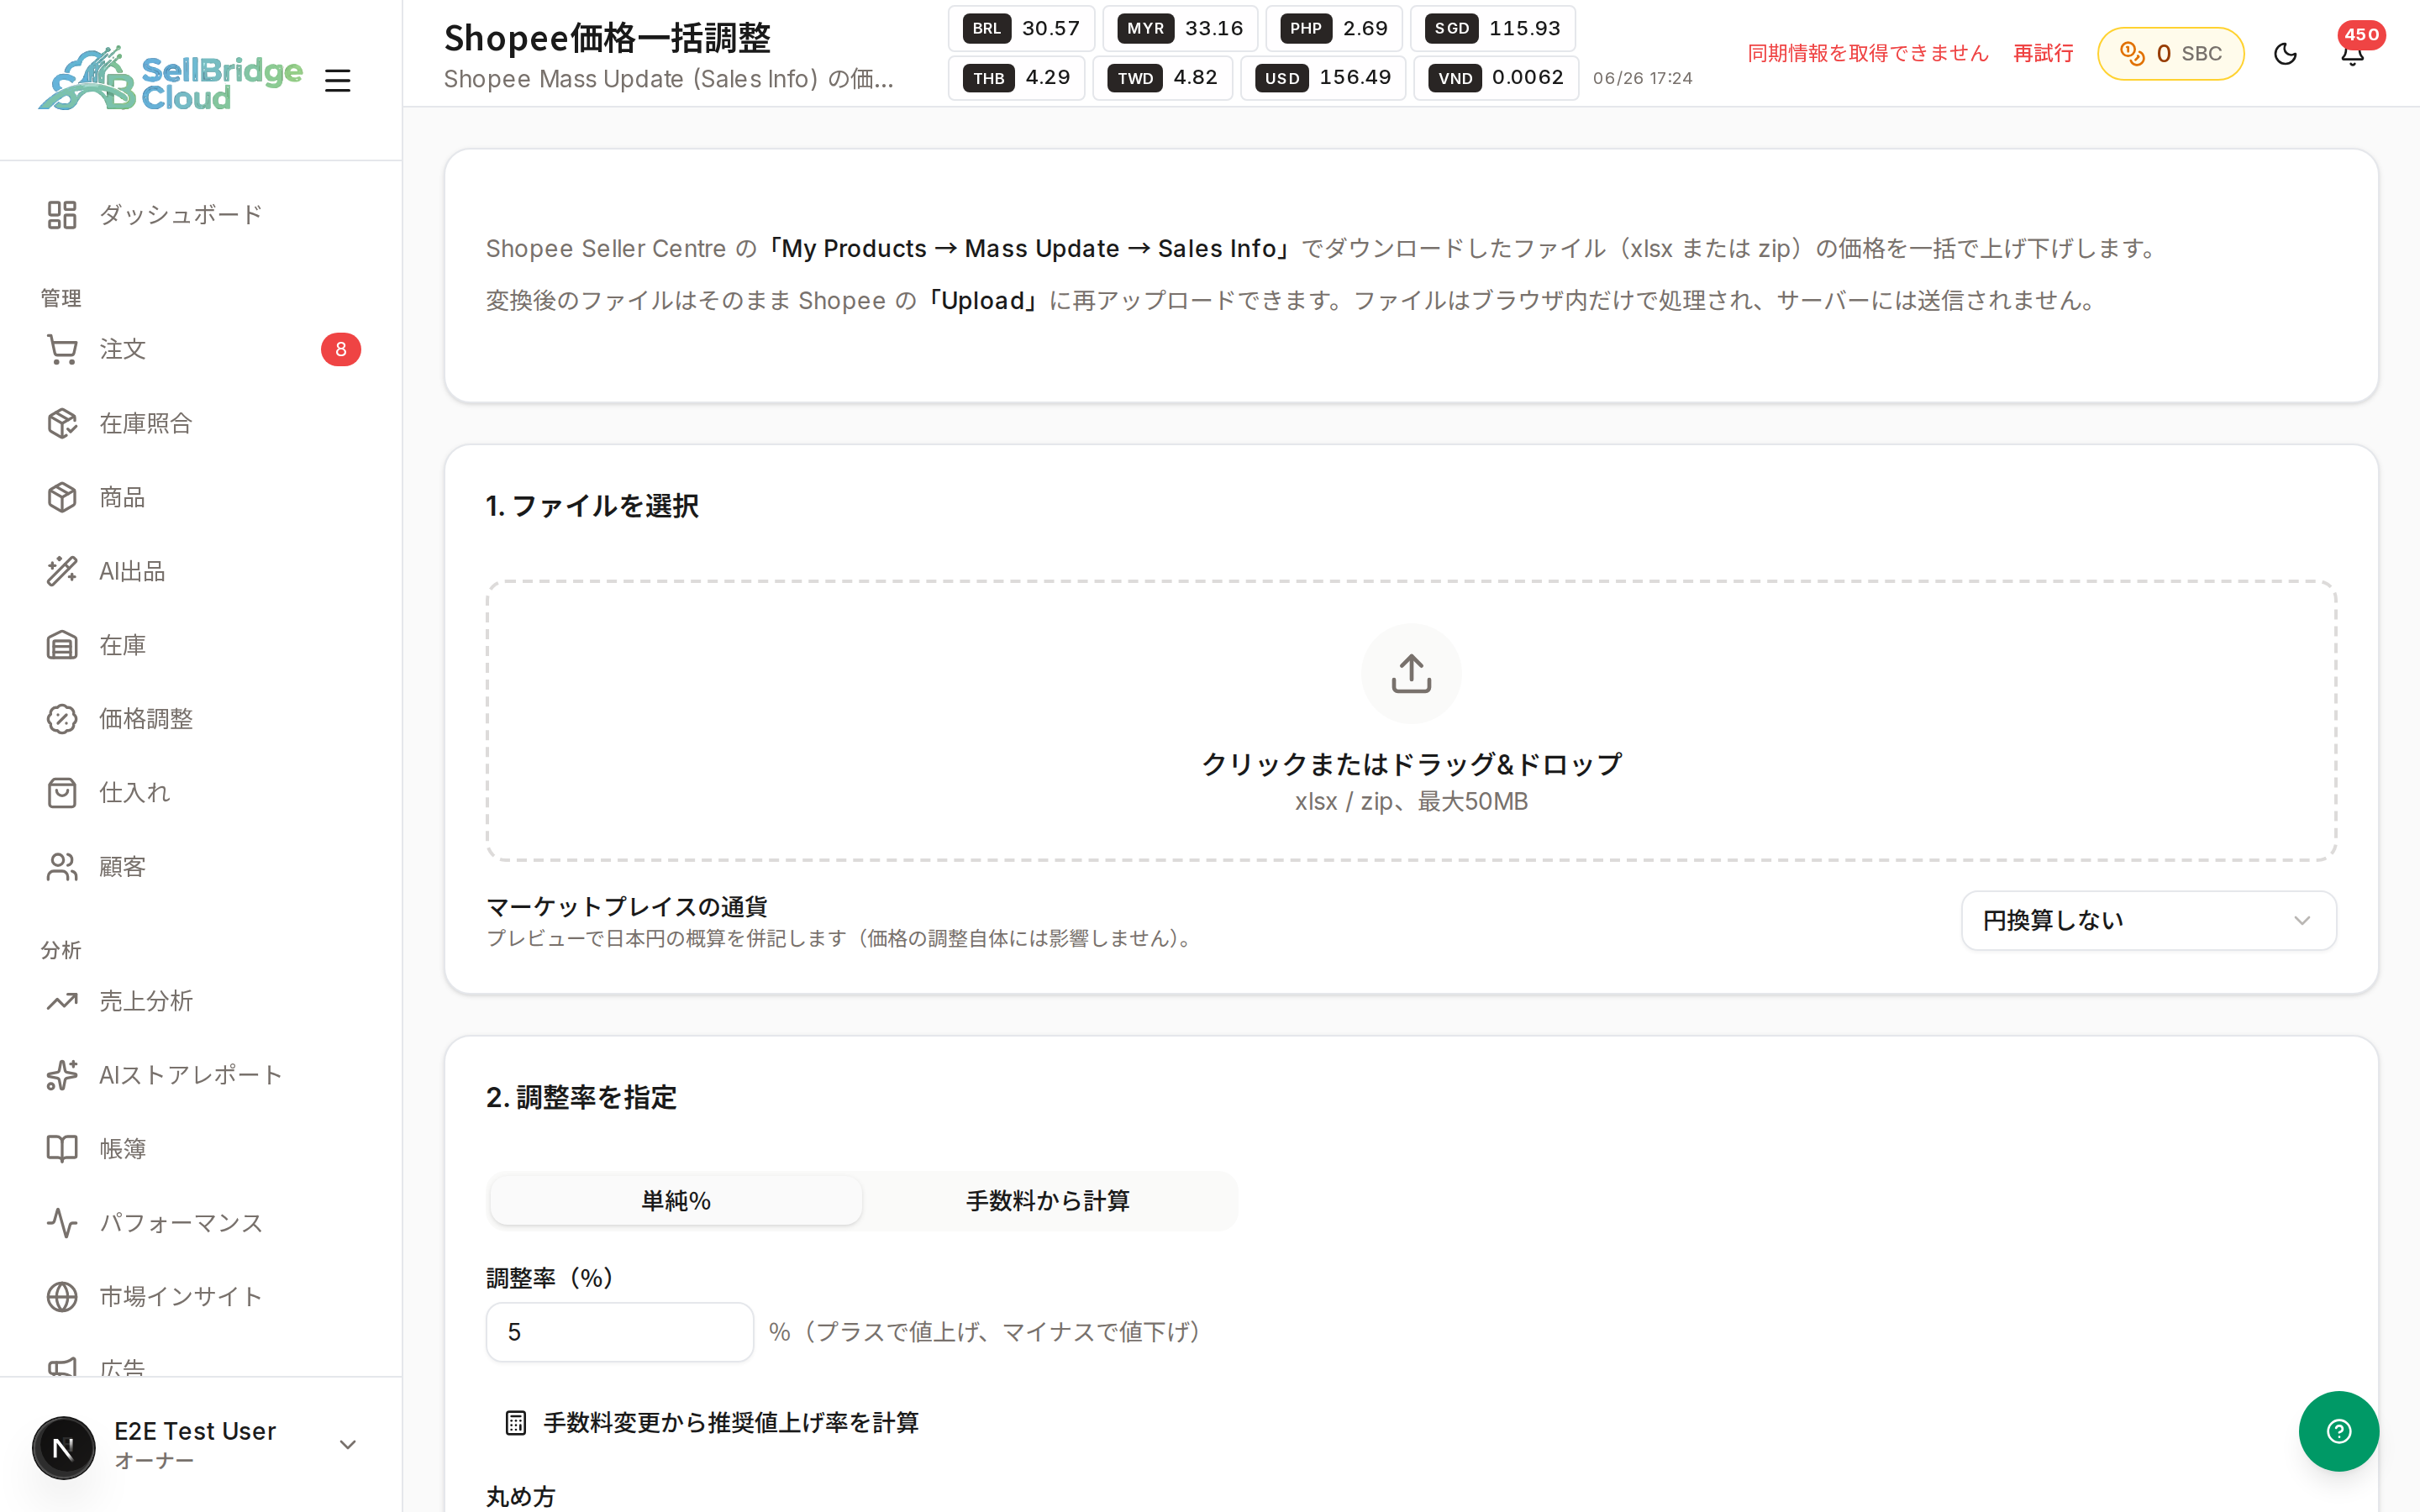The width and height of the screenshot is (2420, 1512).
Task: Click the THB 4.29 exchange rate chip
Action: (x=1016, y=78)
